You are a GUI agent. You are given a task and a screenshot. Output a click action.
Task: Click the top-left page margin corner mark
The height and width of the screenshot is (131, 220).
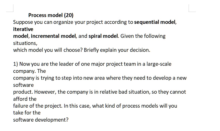(x=10, y=8)
